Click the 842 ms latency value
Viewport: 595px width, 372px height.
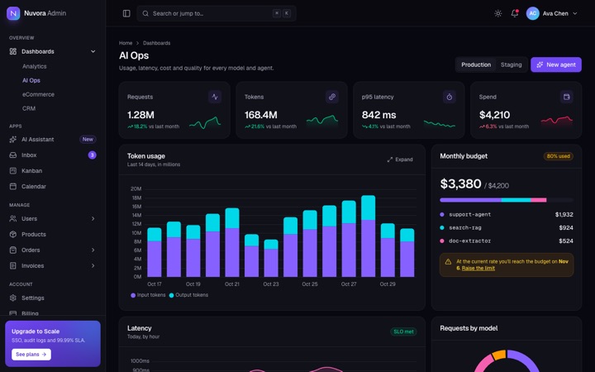(x=378, y=115)
